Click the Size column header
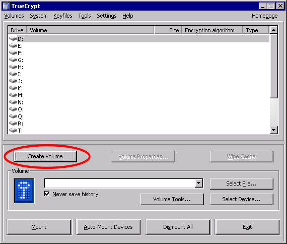The image size is (287, 244). 168,30
